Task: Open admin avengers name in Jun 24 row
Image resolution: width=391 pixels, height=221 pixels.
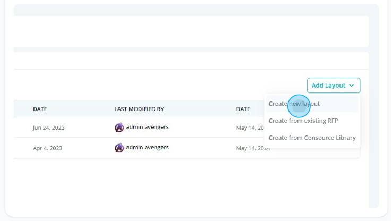Action: [147, 127]
